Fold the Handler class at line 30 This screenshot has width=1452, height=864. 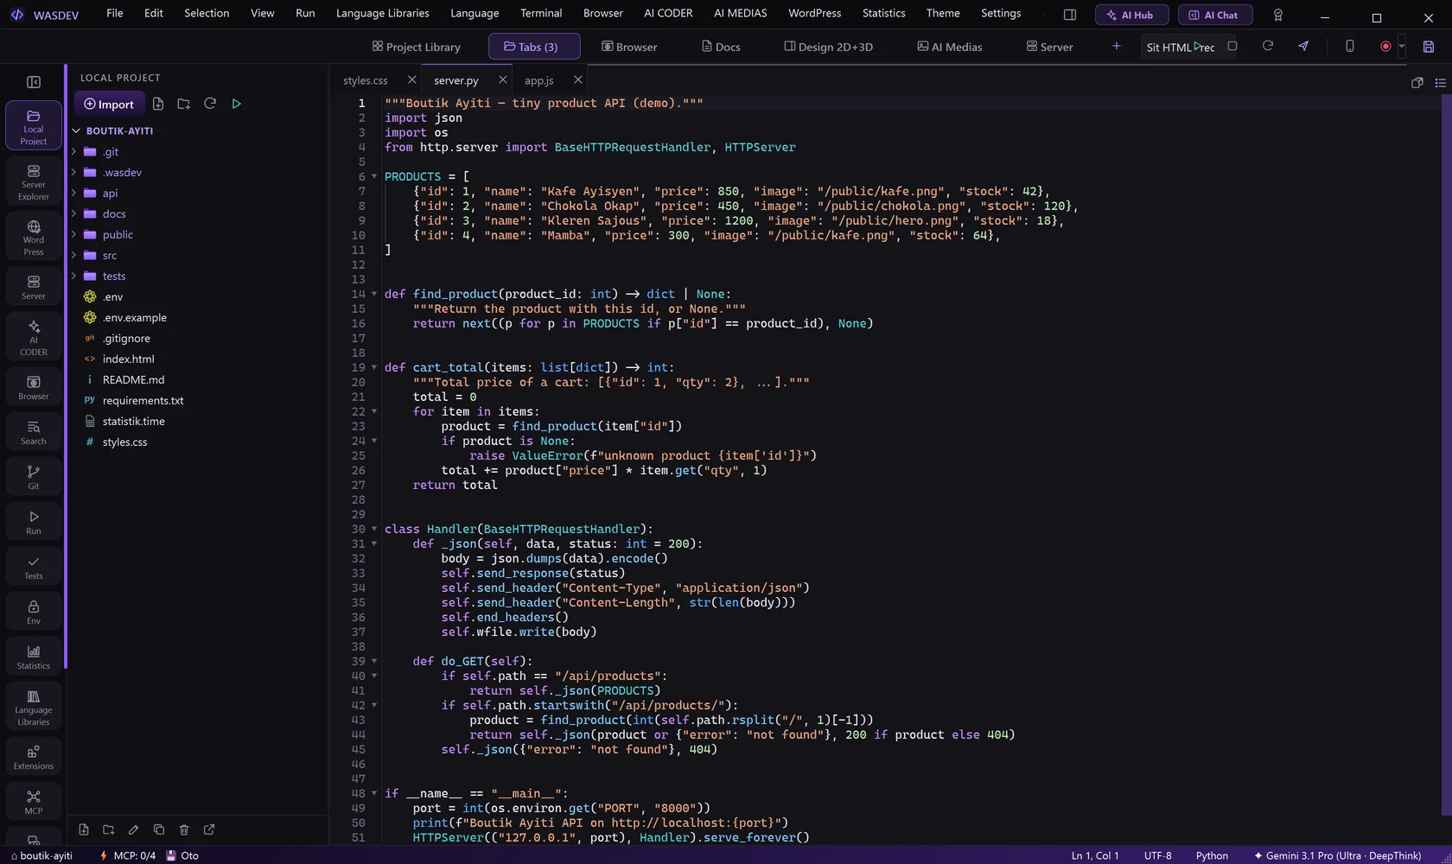374,529
